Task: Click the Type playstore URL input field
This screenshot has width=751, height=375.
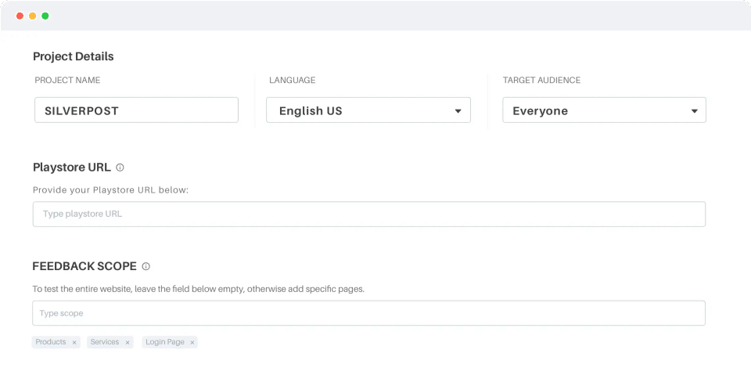Action: coord(368,214)
